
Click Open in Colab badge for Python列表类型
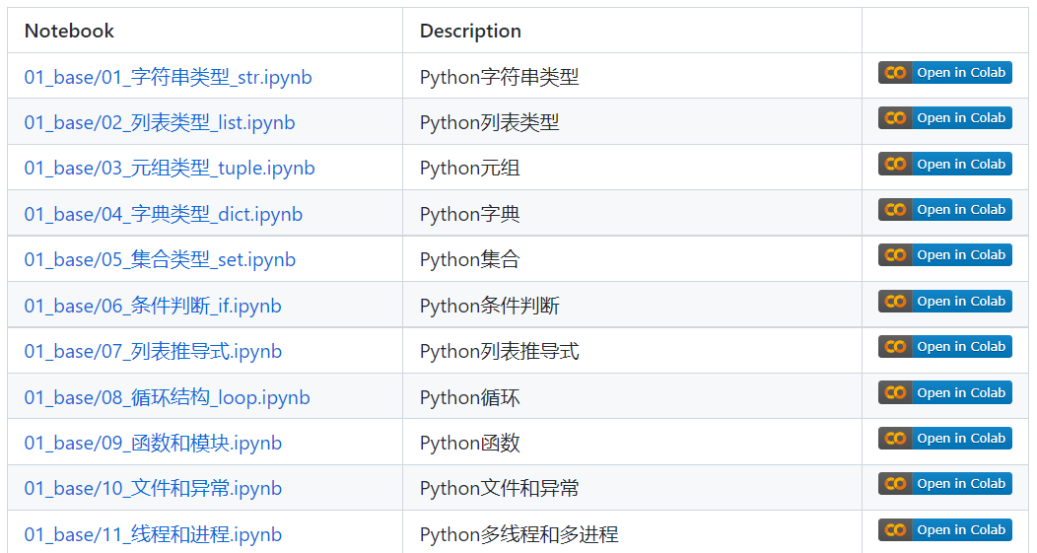pos(945,118)
